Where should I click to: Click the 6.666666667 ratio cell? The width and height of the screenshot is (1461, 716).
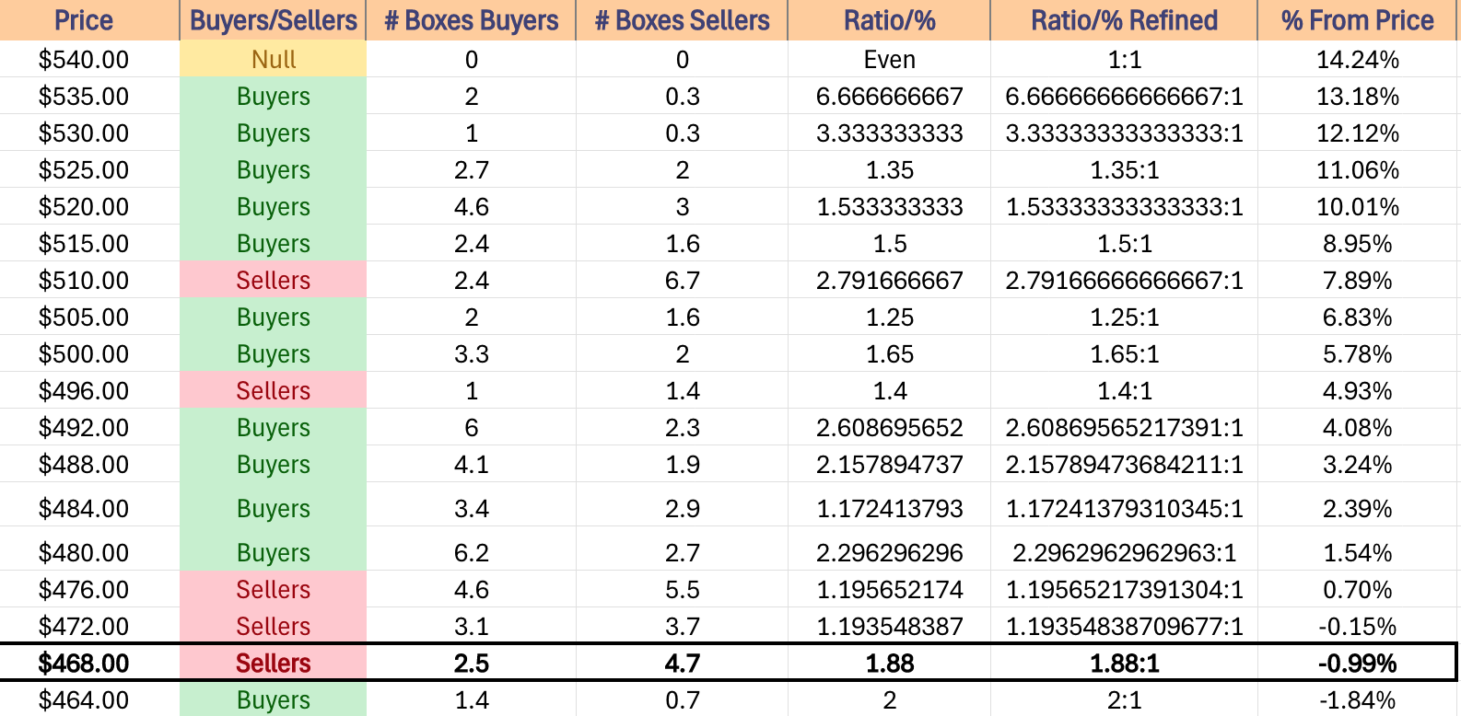coord(889,97)
